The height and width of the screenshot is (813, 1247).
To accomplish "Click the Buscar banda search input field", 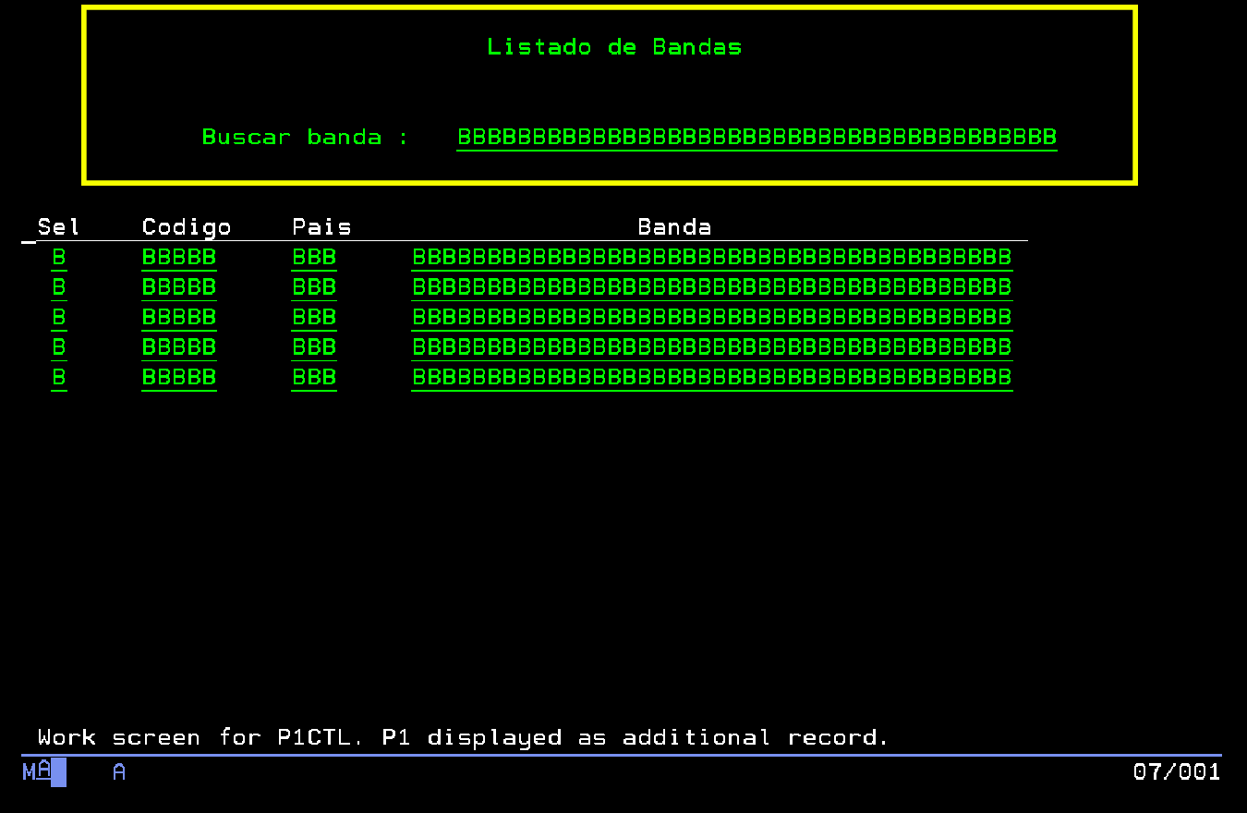I will point(757,138).
